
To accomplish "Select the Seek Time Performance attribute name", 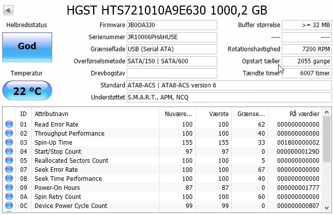I will pyautogui.click(x=68, y=179).
